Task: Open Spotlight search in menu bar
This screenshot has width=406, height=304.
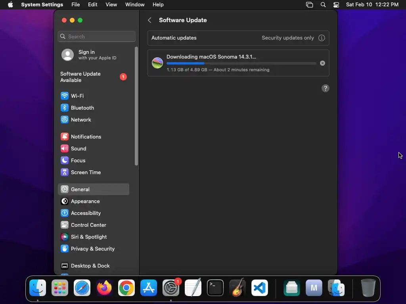Action: click(x=323, y=5)
